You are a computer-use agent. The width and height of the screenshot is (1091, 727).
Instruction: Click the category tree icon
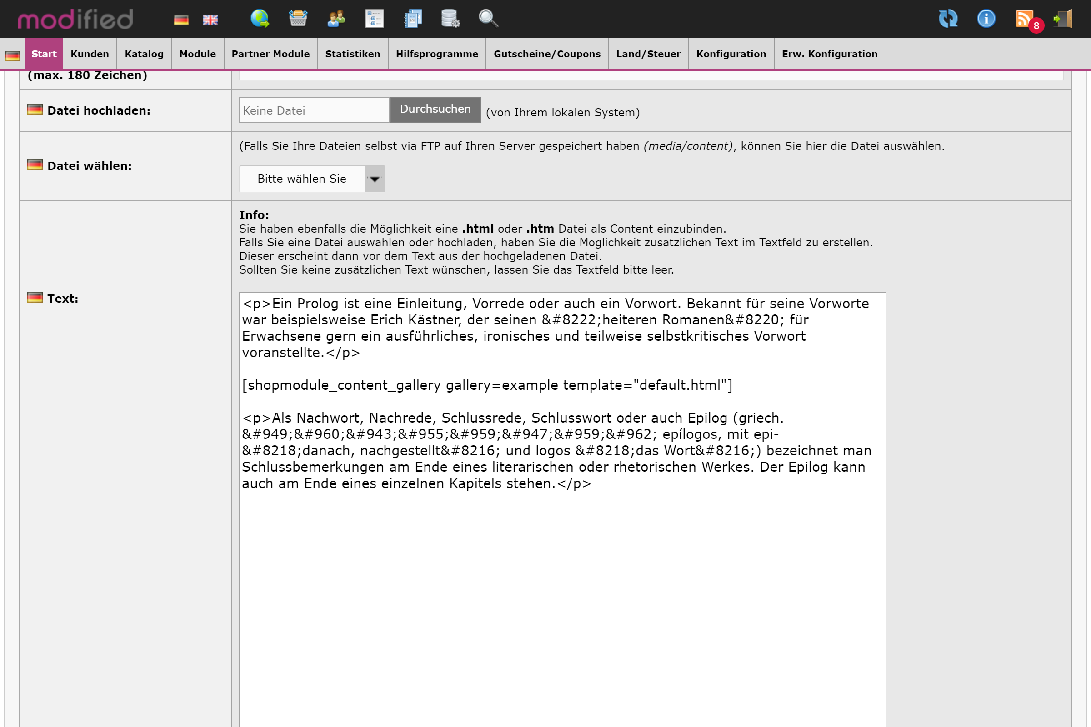coord(374,19)
